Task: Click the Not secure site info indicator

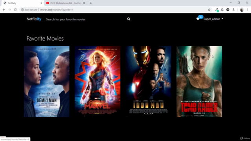Action: [29, 10]
